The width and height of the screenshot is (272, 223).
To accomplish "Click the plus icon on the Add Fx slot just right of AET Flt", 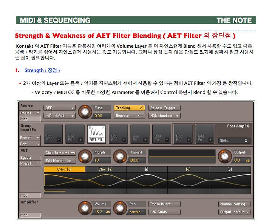I will pyautogui.click(x=124, y=139).
